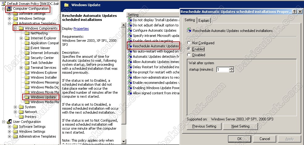The image size is (304, 145).
Task: Click description pane scrollbar up arrow
Action: [x=123, y=25]
